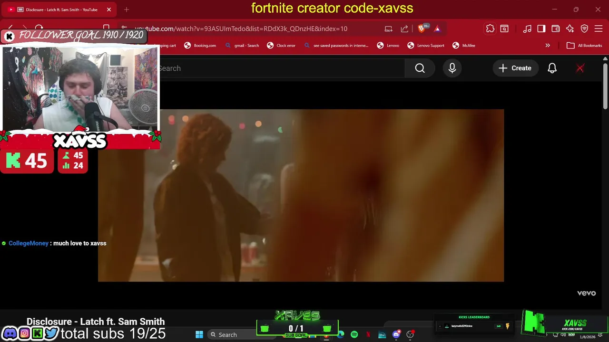Open the All Bookmarks folder

pyautogui.click(x=585, y=46)
